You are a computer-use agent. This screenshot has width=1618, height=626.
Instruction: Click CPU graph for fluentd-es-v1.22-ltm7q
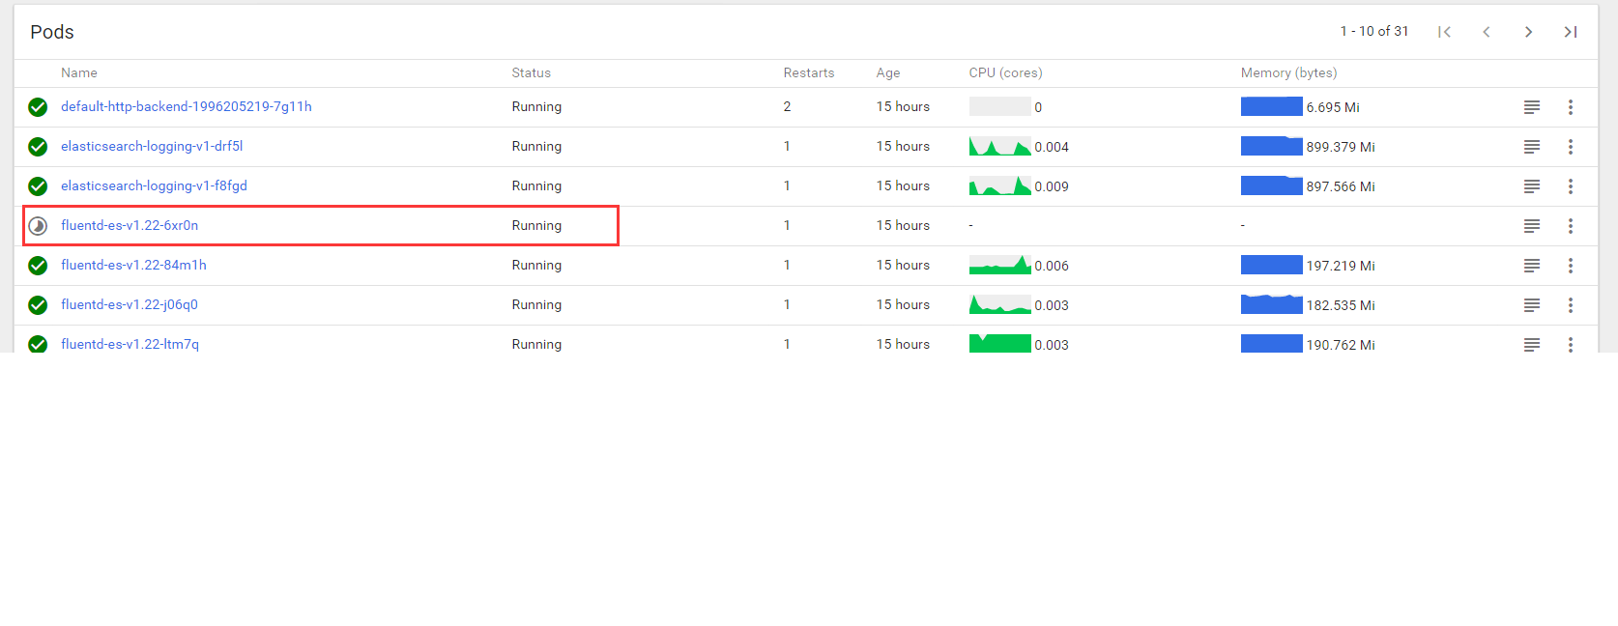(1000, 344)
